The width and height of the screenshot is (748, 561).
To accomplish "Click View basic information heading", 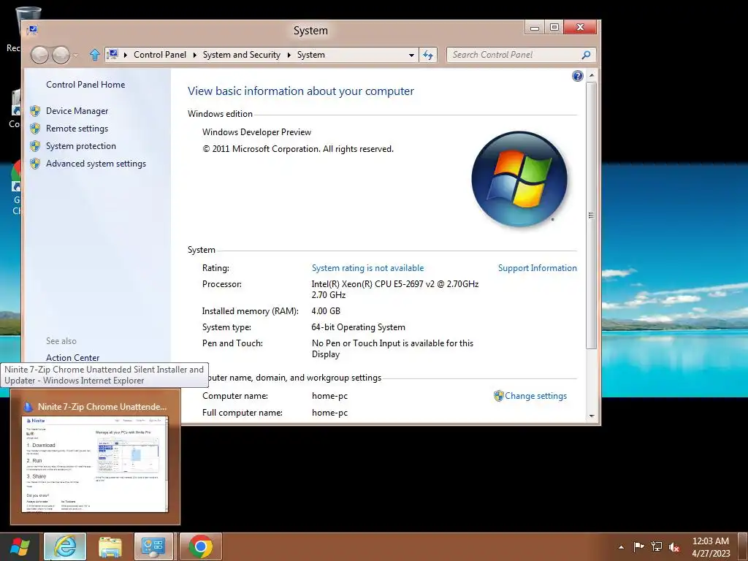I will (300, 91).
